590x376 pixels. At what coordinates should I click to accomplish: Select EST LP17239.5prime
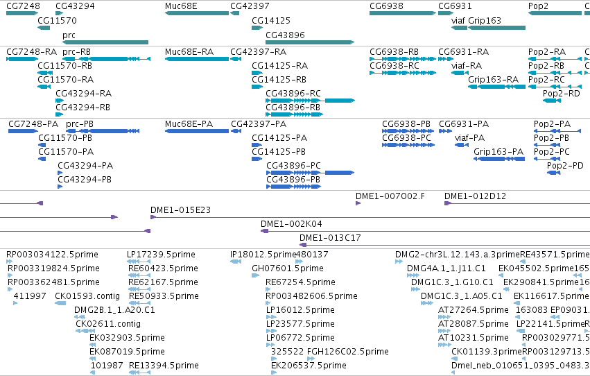[139, 262]
